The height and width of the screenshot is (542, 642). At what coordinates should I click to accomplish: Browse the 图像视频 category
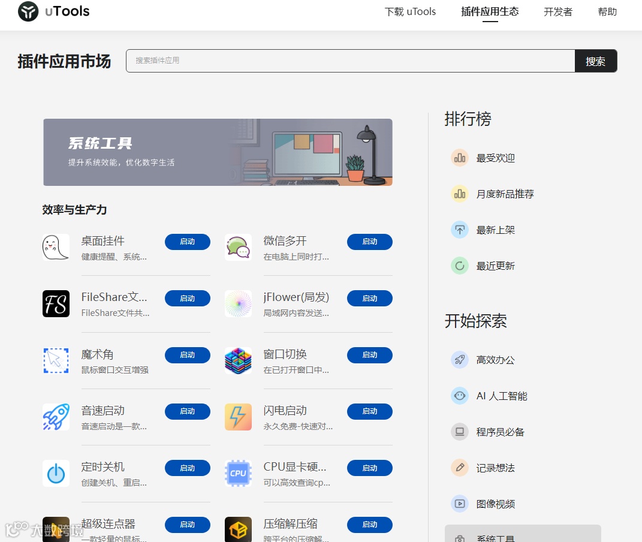coord(495,504)
